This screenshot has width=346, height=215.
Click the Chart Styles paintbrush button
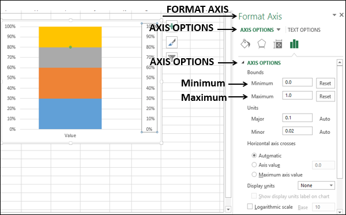pyautogui.click(x=172, y=43)
